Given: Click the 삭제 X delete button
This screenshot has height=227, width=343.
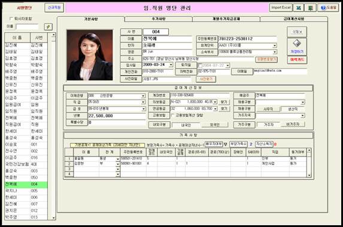Looking at the screenshot, I should point(297,32).
